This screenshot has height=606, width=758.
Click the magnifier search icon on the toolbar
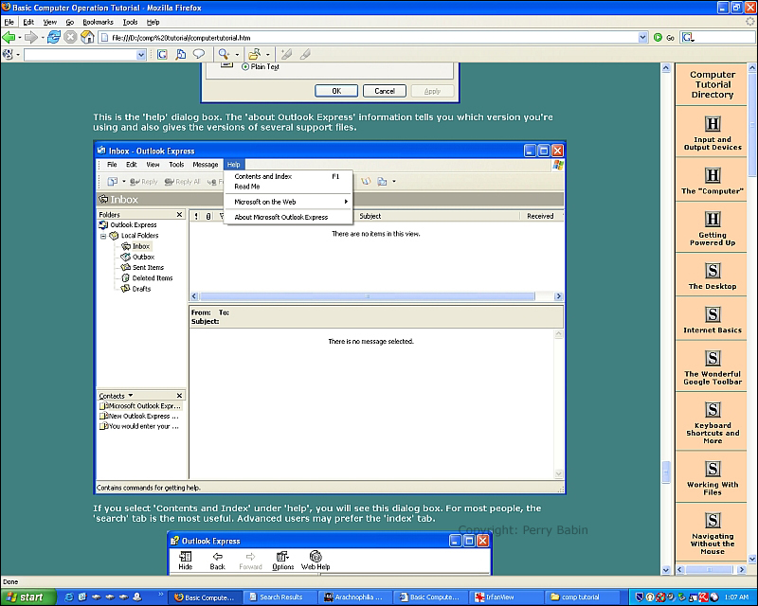(x=224, y=54)
